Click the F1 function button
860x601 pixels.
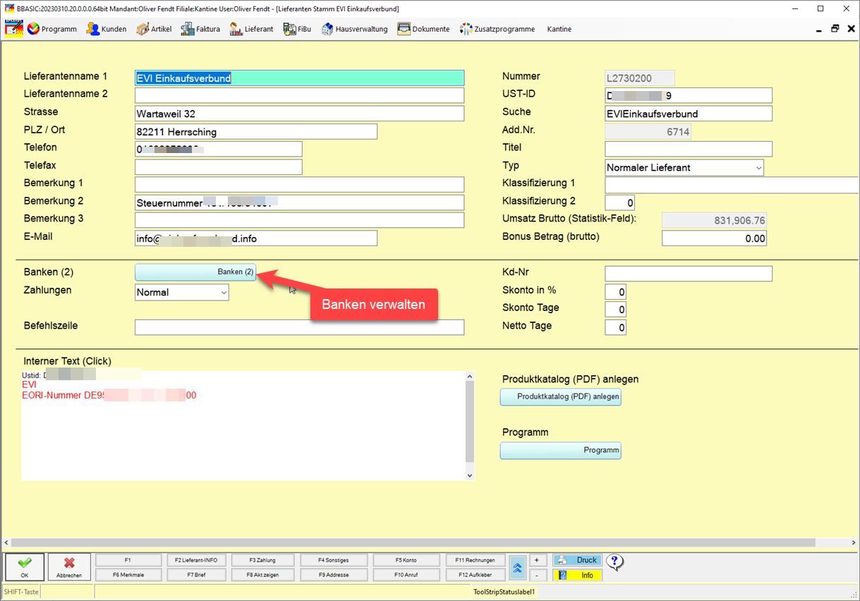coord(128,560)
